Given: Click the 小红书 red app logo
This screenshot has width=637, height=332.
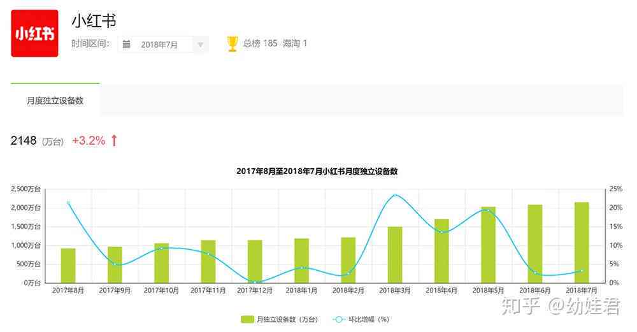Looking at the screenshot, I should pos(34,33).
